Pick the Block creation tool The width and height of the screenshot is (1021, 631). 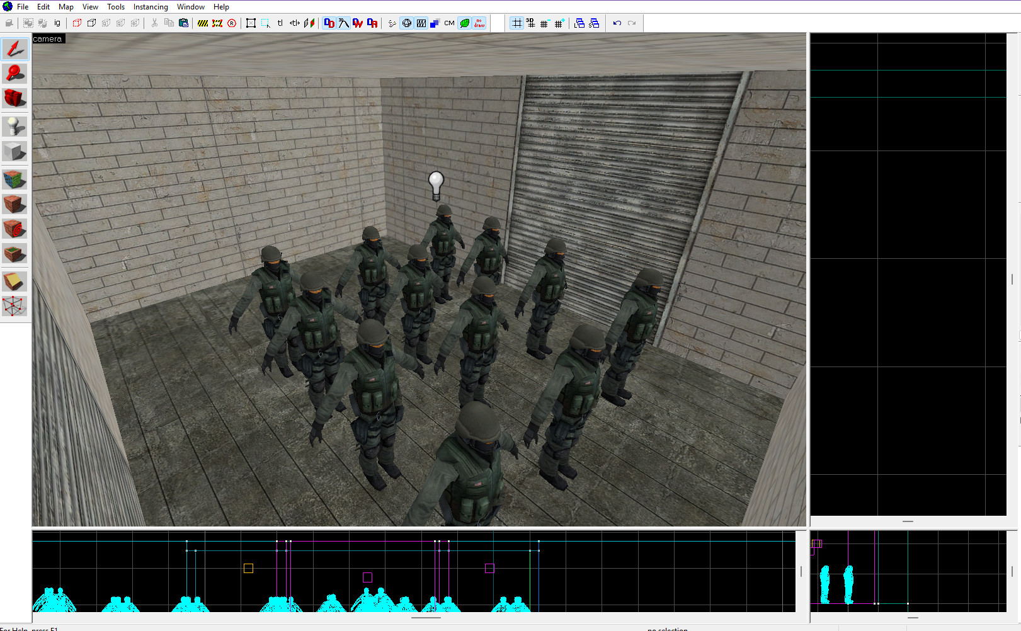[14, 152]
